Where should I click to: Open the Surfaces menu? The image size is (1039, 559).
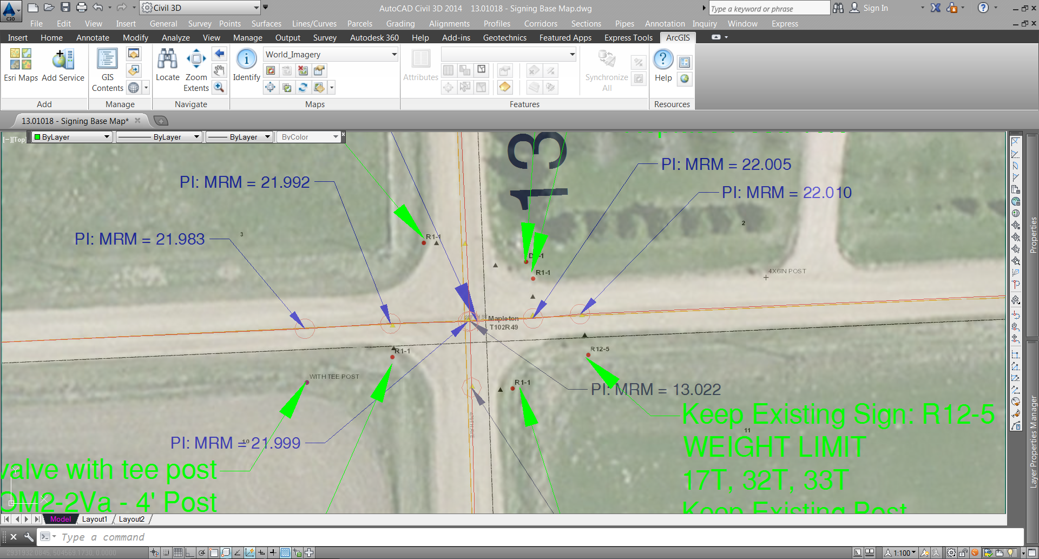click(x=266, y=24)
